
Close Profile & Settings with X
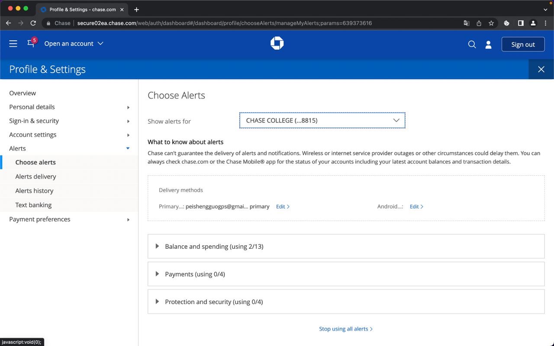tap(541, 69)
